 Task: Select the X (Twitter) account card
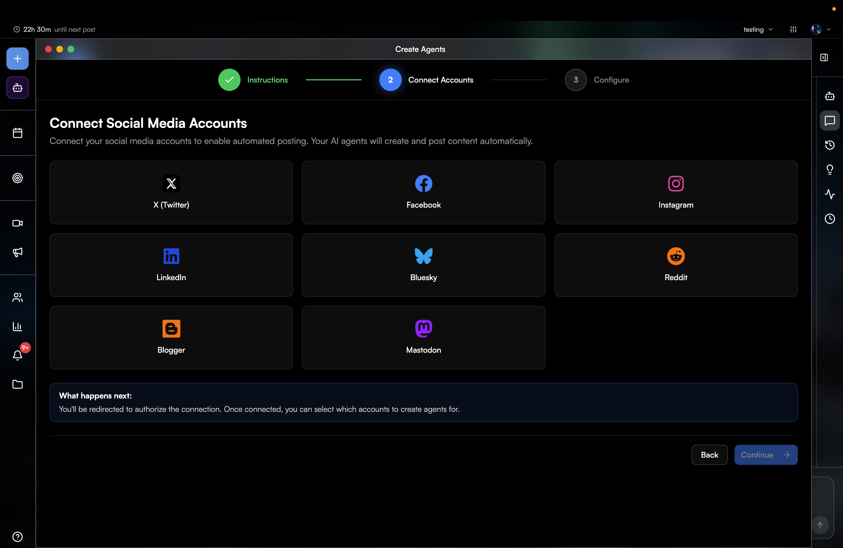coord(171,192)
